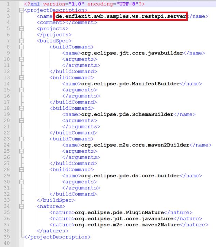Collapse the arguments fold on line 10
216x247 pixels.
pyautogui.click(x=22, y=59)
